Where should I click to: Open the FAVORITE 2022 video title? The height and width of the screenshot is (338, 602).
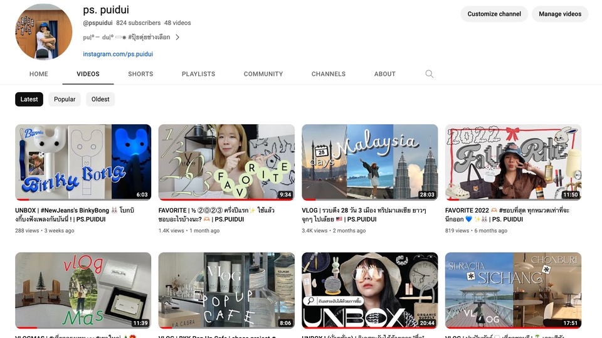[507, 214]
